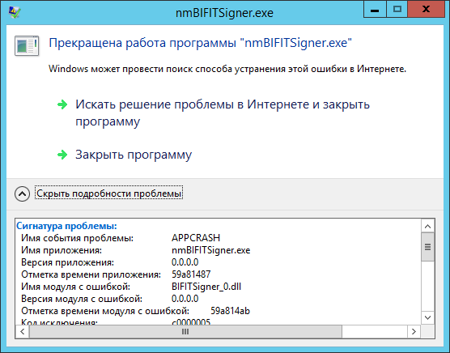Click 'Сигнатура проблемы:' heading
The image size is (450, 353).
click(x=66, y=226)
